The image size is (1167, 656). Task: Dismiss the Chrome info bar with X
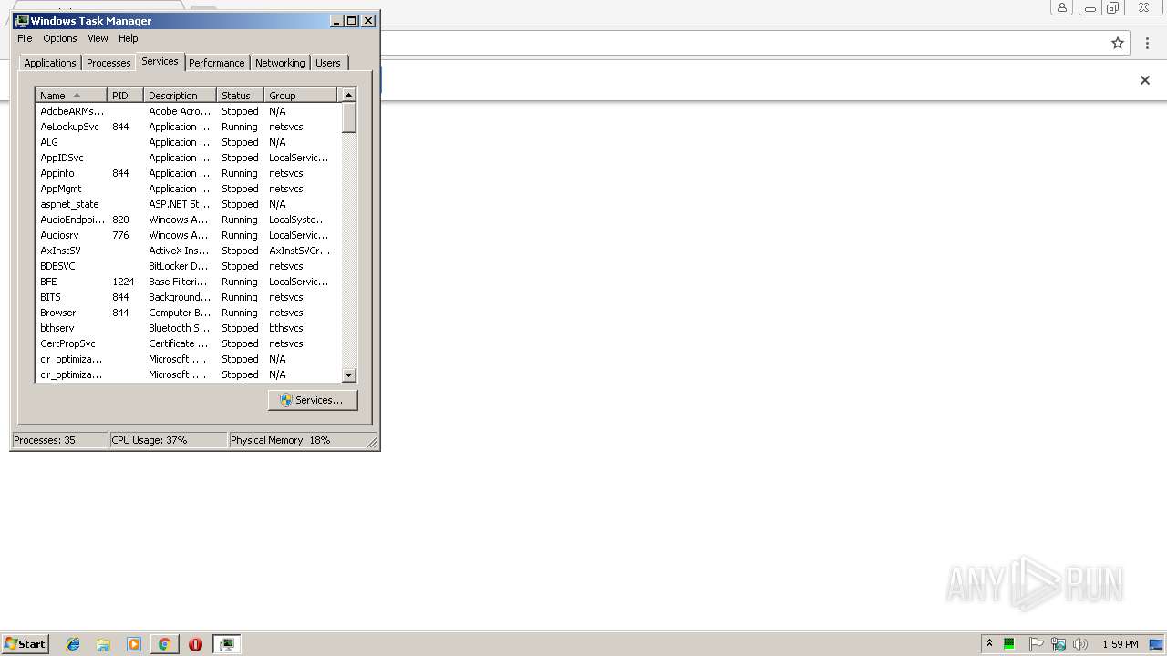[1145, 80]
